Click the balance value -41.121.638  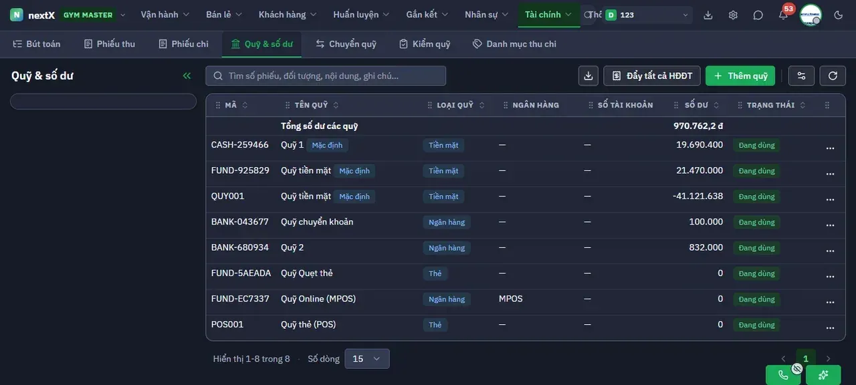(698, 196)
